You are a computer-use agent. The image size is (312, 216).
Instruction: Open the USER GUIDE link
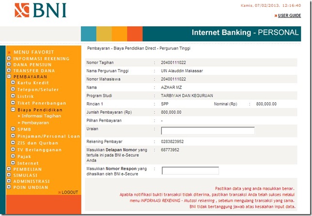coord(289,15)
